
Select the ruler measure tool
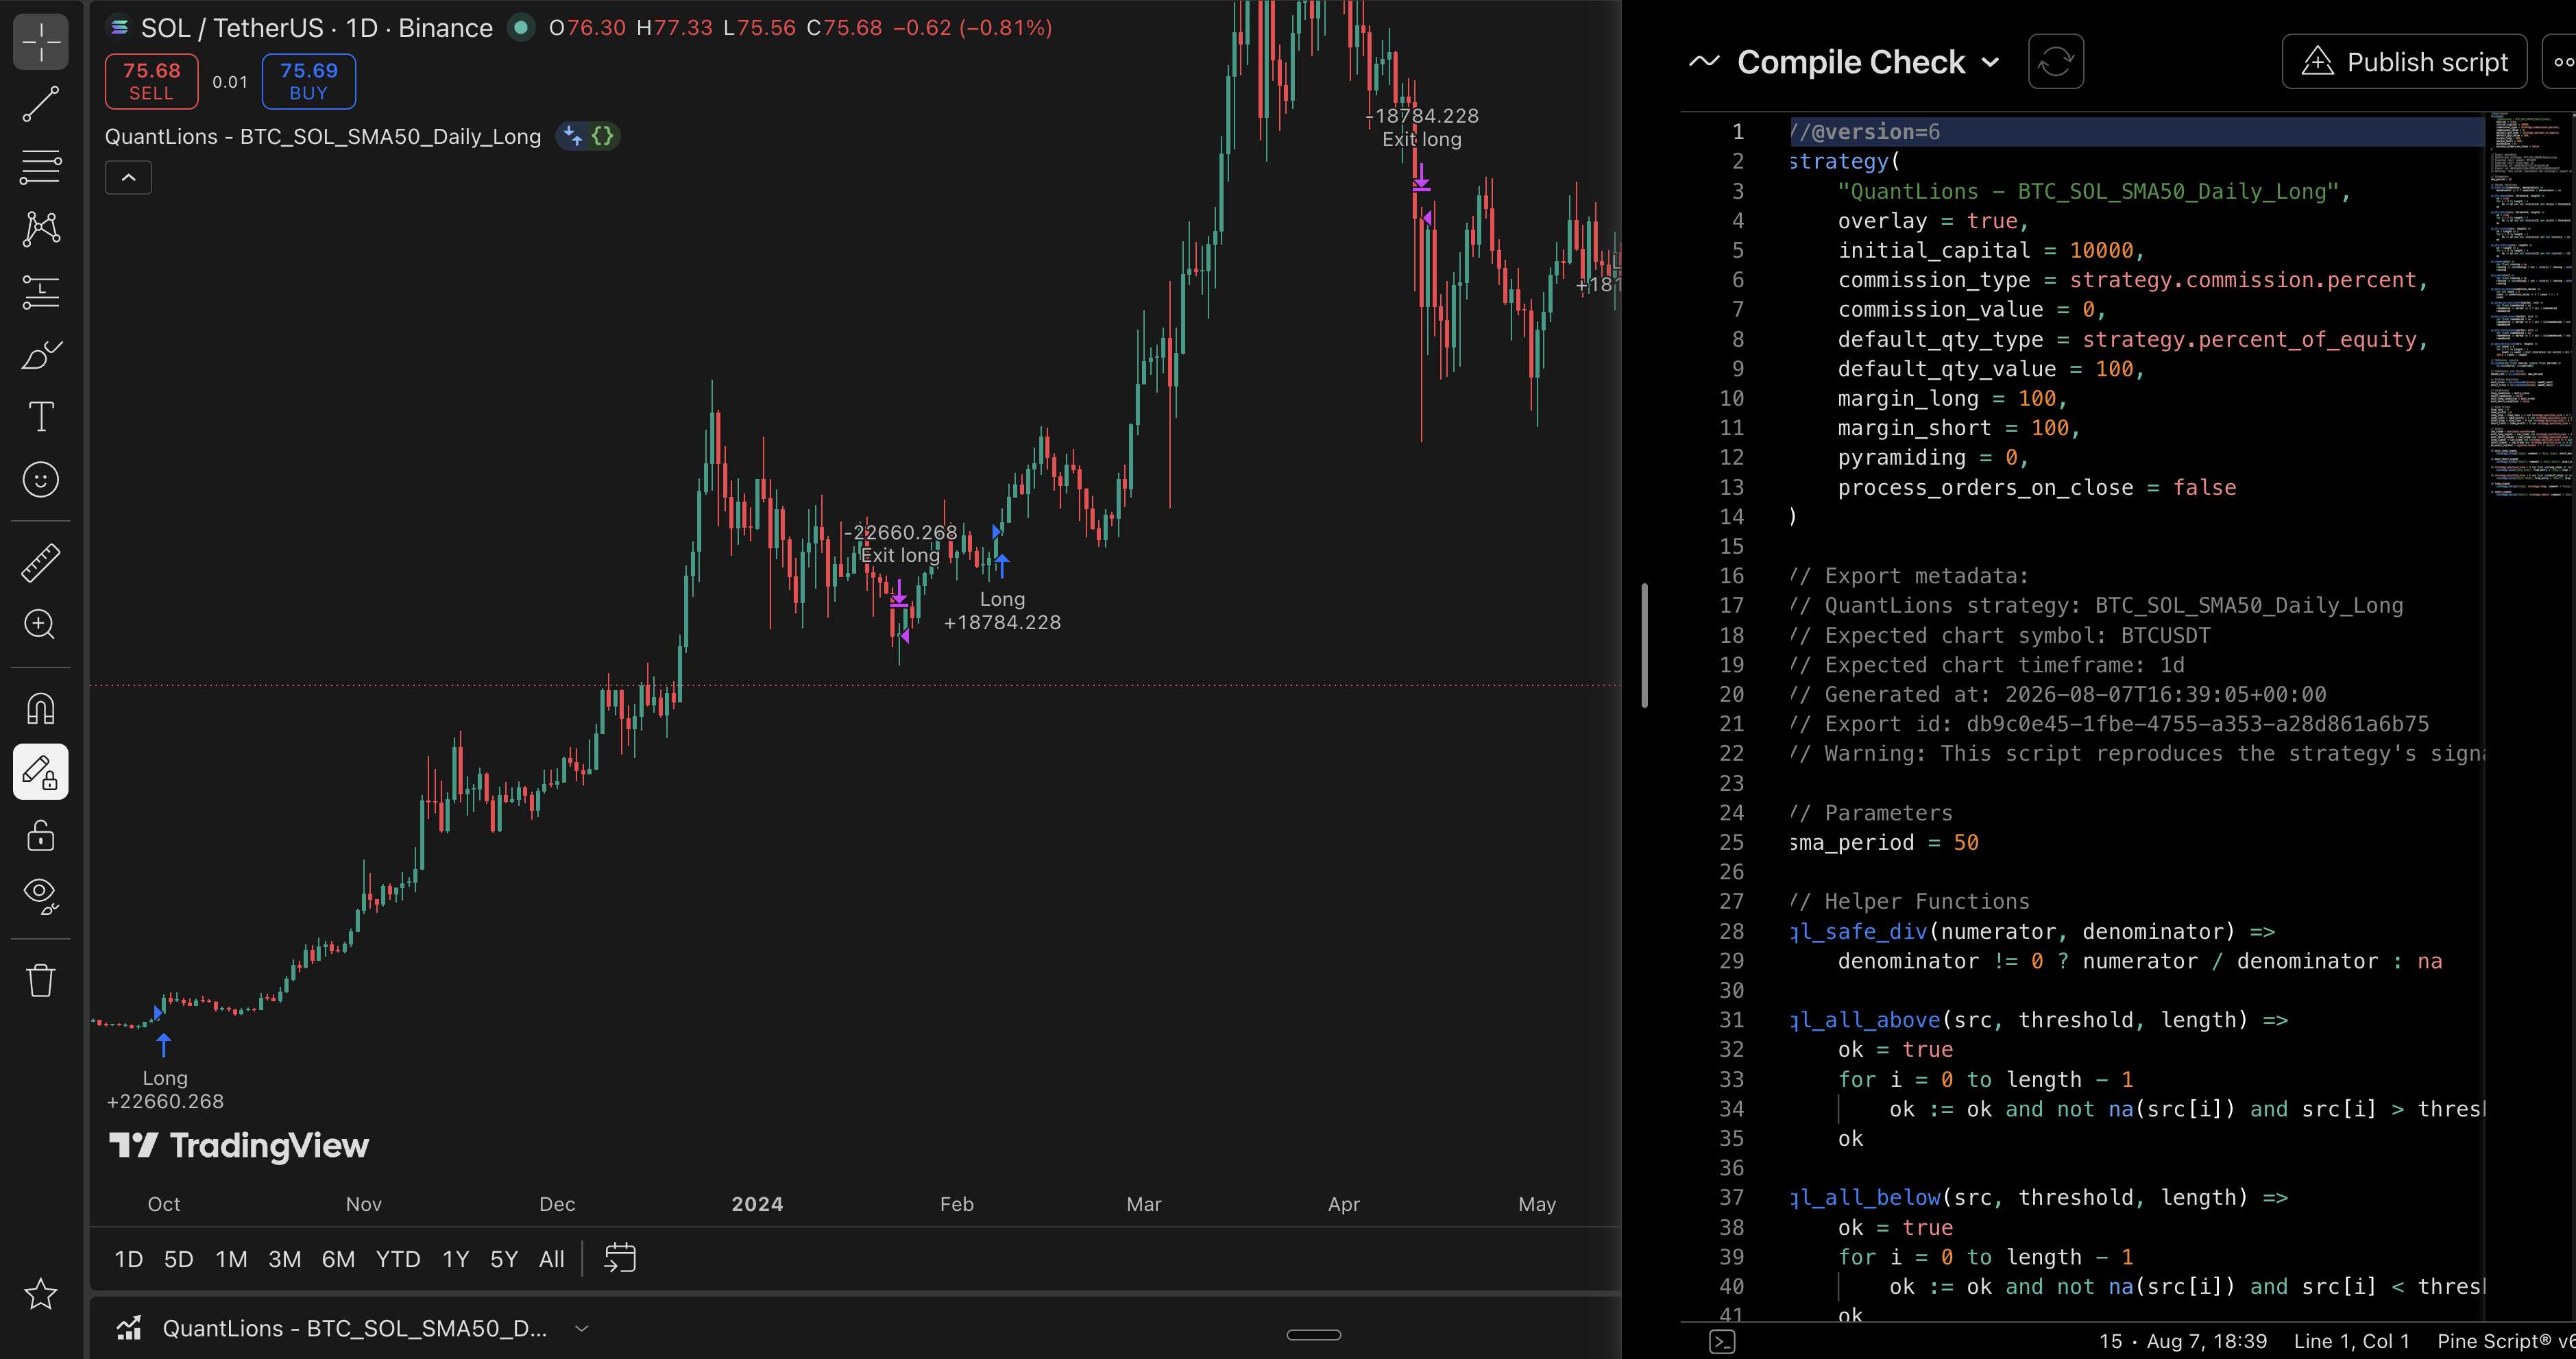click(41, 563)
